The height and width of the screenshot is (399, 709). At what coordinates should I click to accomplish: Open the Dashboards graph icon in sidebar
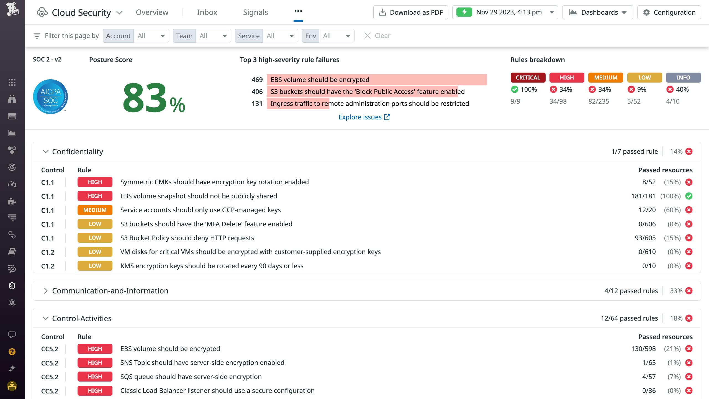pyautogui.click(x=12, y=133)
